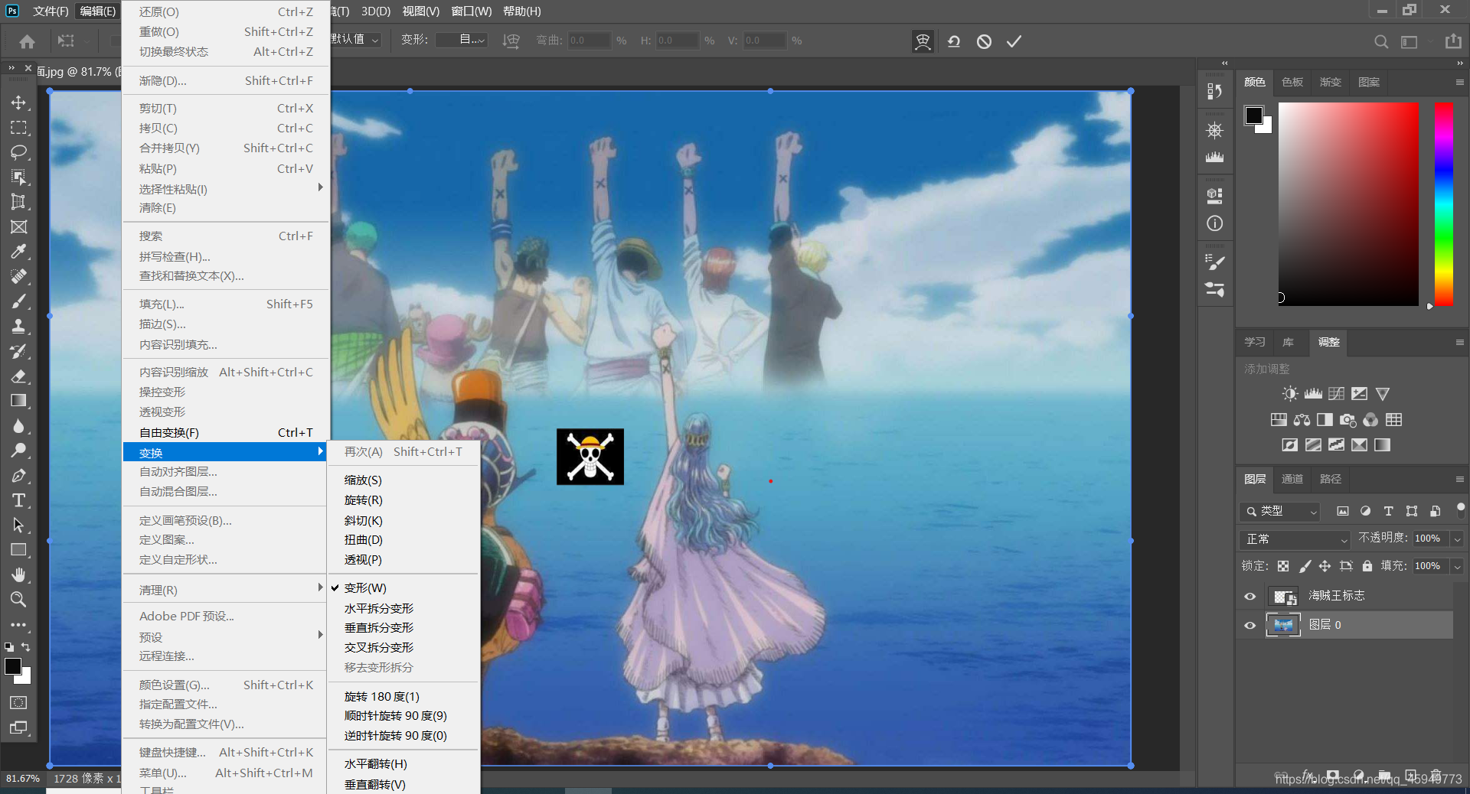The height and width of the screenshot is (794, 1470).
Task: Select the Move tool
Action: [x=18, y=103]
